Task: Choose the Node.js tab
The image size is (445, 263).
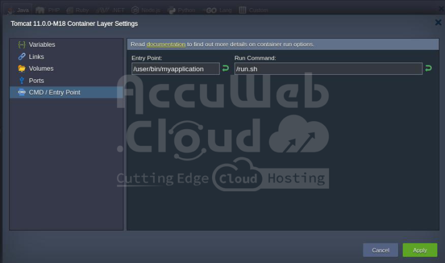Action: [x=147, y=10]
